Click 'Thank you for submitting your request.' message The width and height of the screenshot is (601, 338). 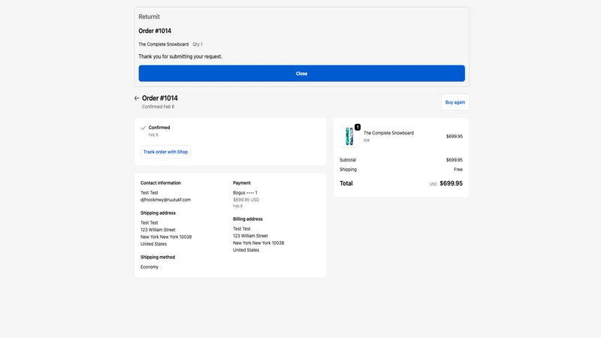tap(180, 56)
